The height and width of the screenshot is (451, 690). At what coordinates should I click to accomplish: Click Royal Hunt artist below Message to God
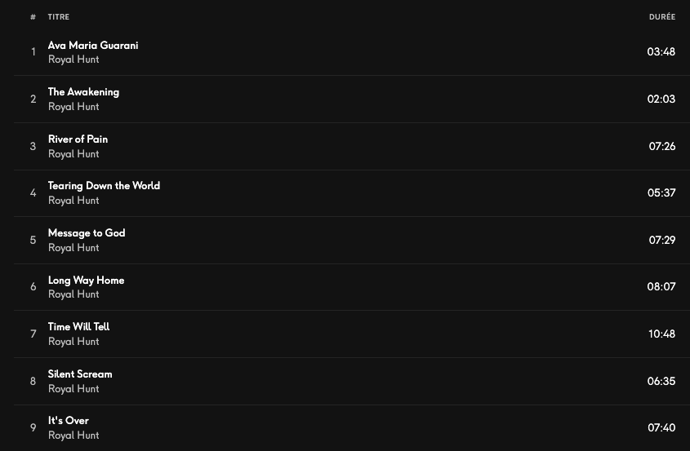tap(73, 248)
